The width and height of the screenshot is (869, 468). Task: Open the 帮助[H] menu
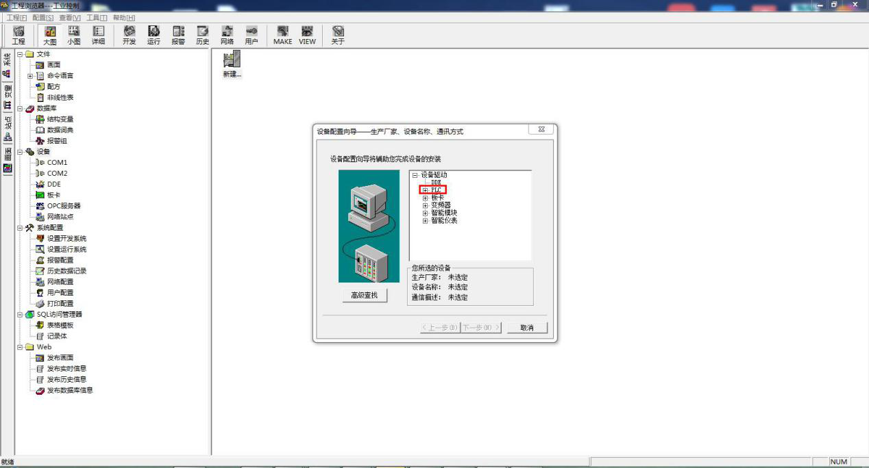(x=123, y=17)
